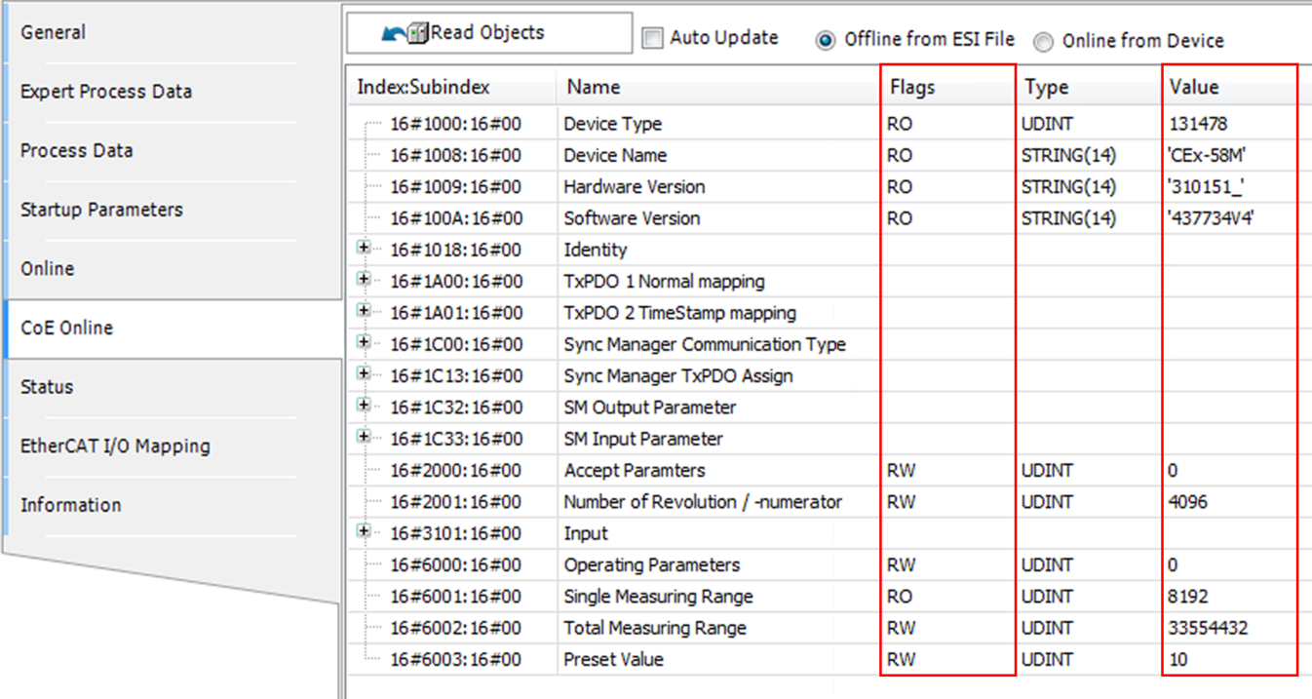
Task: Select Online from Device option
Action: [x=1044, y=41]
